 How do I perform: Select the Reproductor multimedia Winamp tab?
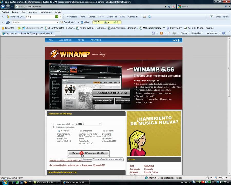coord(28,33)
